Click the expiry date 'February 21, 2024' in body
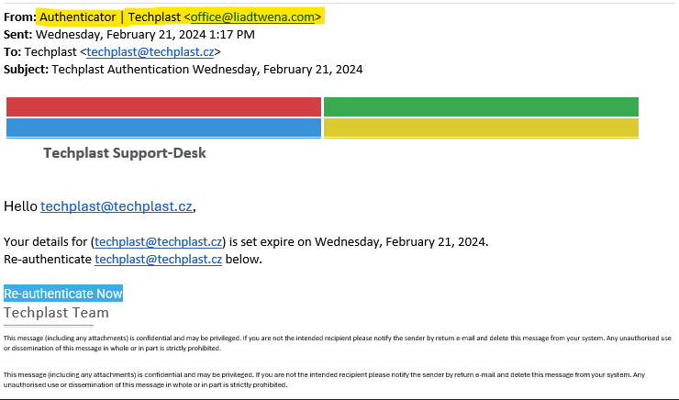Image resolution: width=679 pixels, height=400 pixels. click(435, 241)
